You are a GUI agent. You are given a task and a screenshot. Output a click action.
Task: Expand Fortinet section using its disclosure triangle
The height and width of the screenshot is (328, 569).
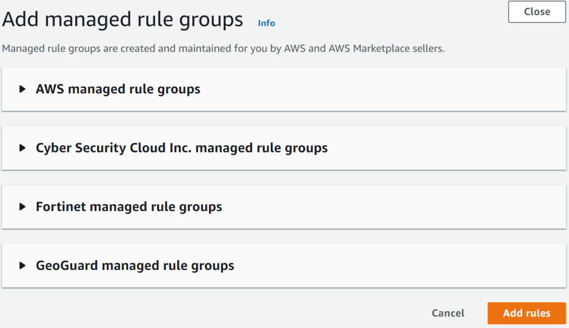click(x=23, y=207)
